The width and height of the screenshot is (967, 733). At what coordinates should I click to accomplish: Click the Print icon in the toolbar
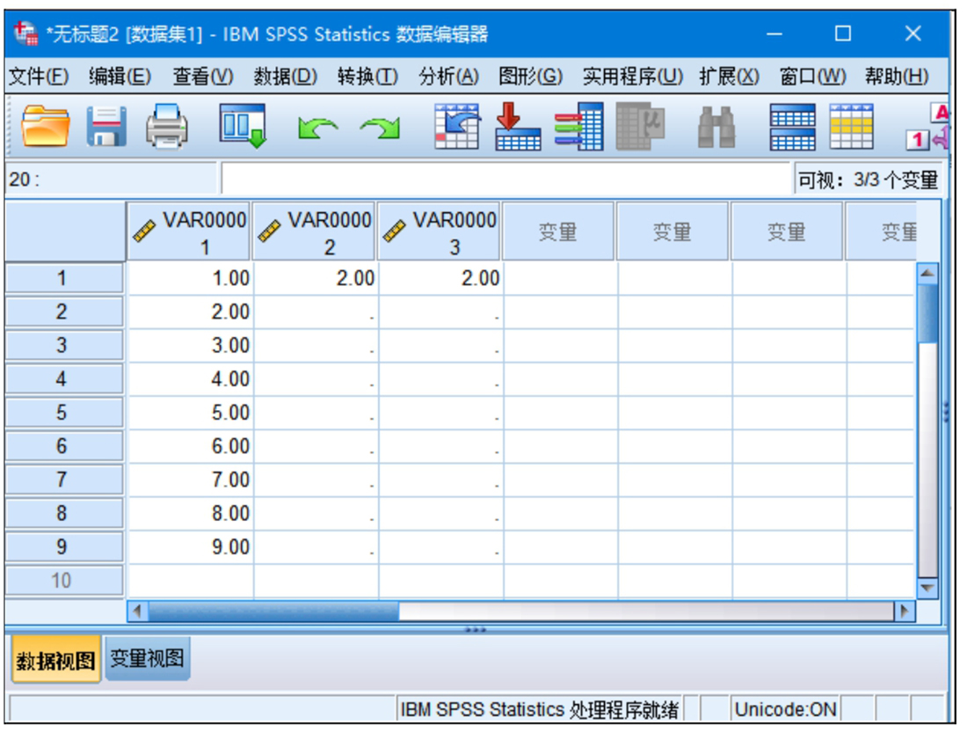click(166, 127)
